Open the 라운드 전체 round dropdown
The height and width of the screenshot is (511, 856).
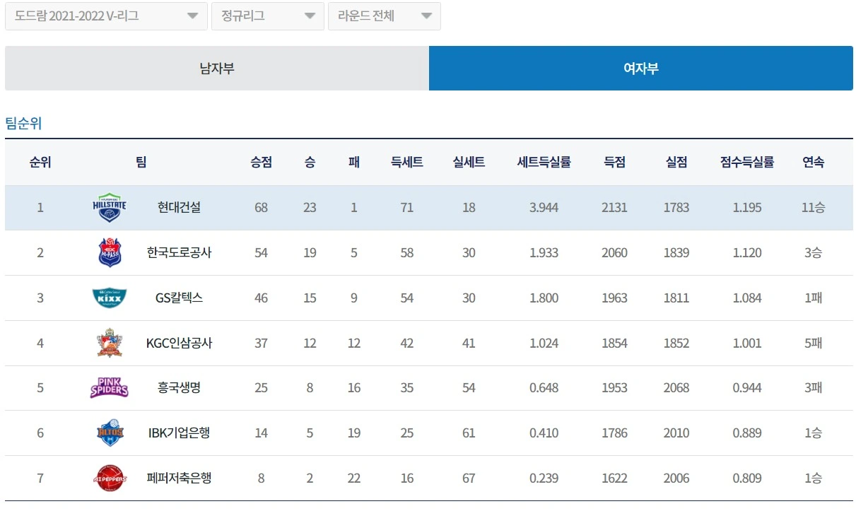tap(385, 16)
